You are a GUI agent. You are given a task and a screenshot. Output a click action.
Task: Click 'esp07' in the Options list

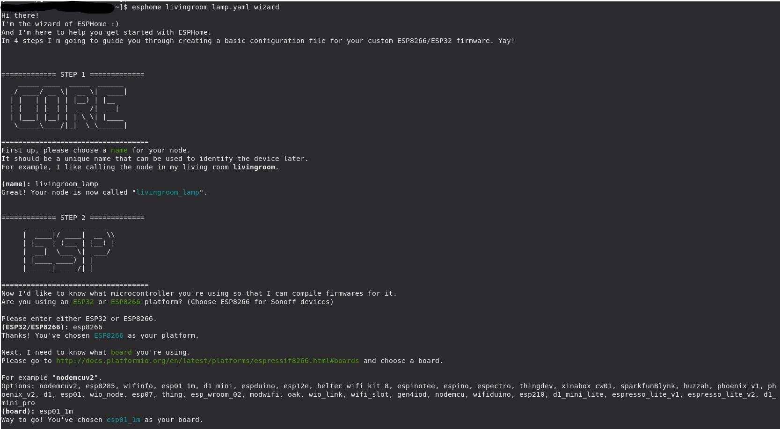click(142, 394)
